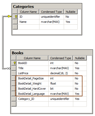Click the empty new row in Books table

(x=49, y=104)
